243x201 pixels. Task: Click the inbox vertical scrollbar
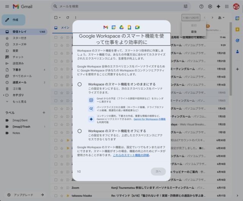pos(231,59)
